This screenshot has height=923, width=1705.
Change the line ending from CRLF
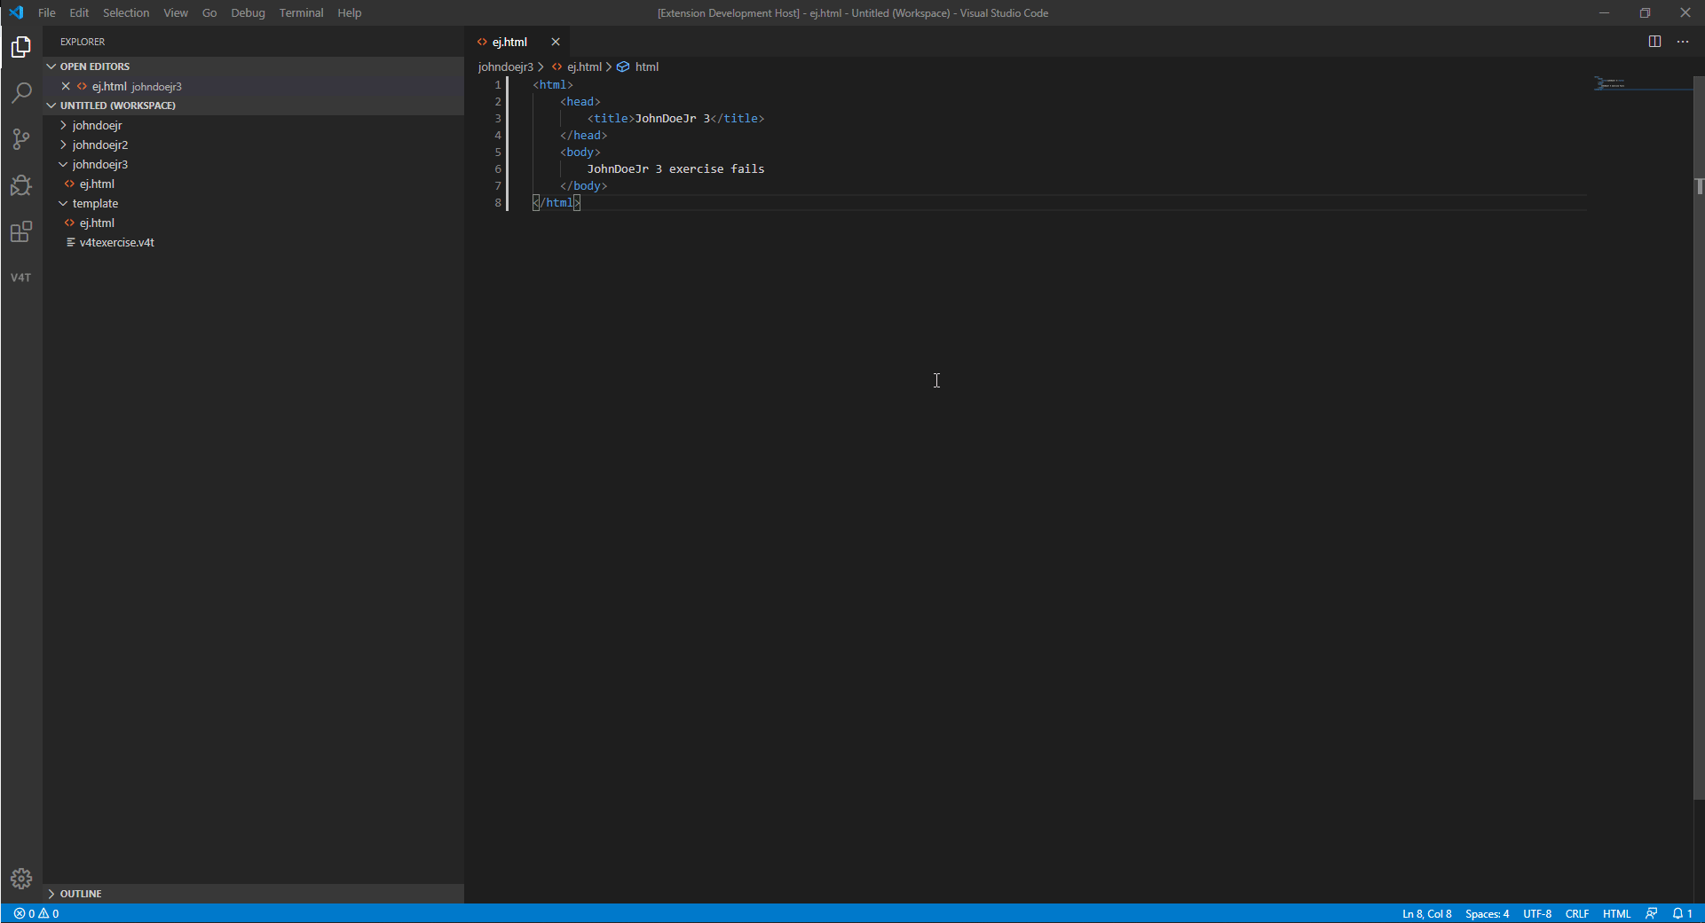pos(1578,913)
